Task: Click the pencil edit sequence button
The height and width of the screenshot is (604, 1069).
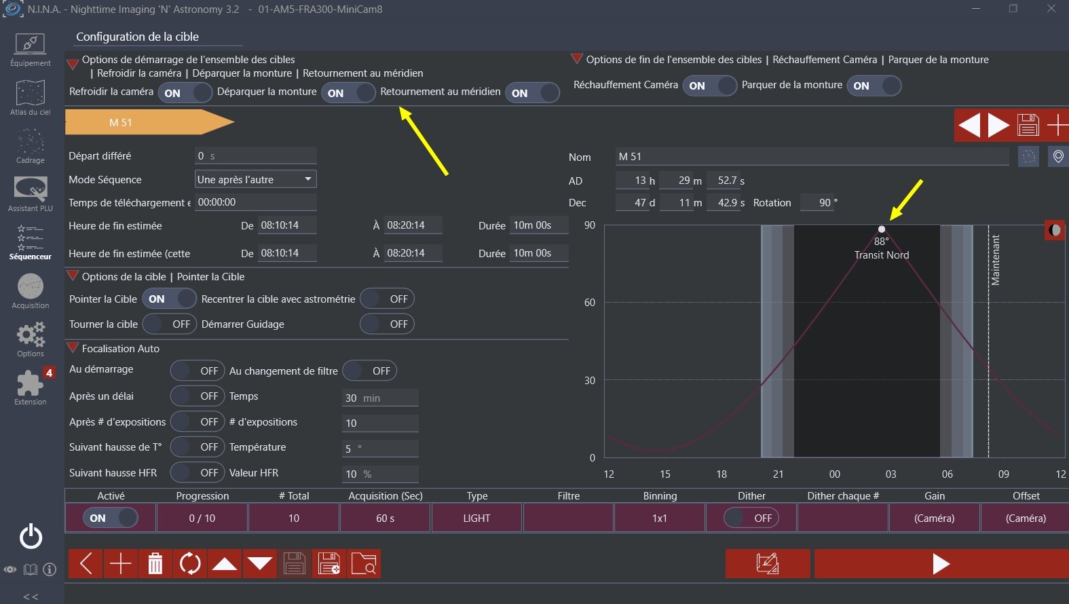Action: (768, 564)
